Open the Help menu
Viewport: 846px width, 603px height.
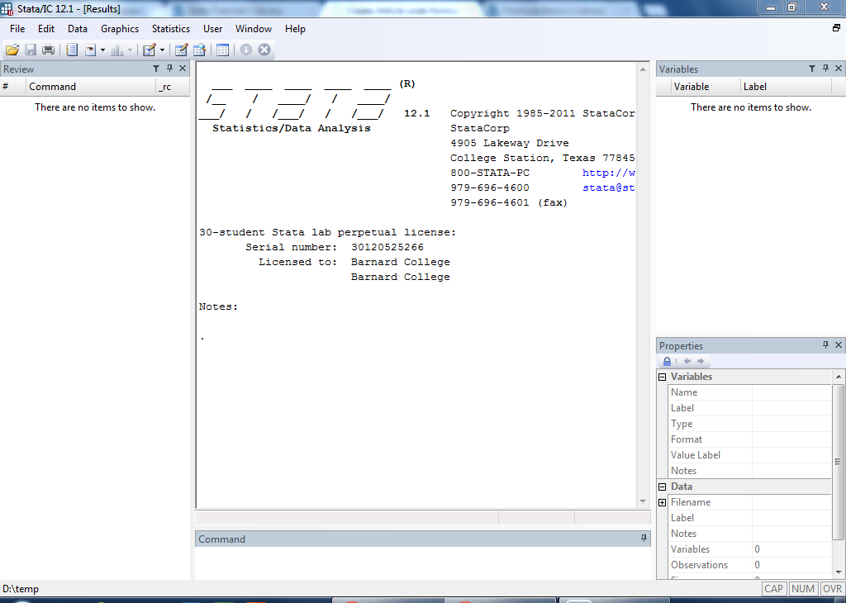click(295, 29)
